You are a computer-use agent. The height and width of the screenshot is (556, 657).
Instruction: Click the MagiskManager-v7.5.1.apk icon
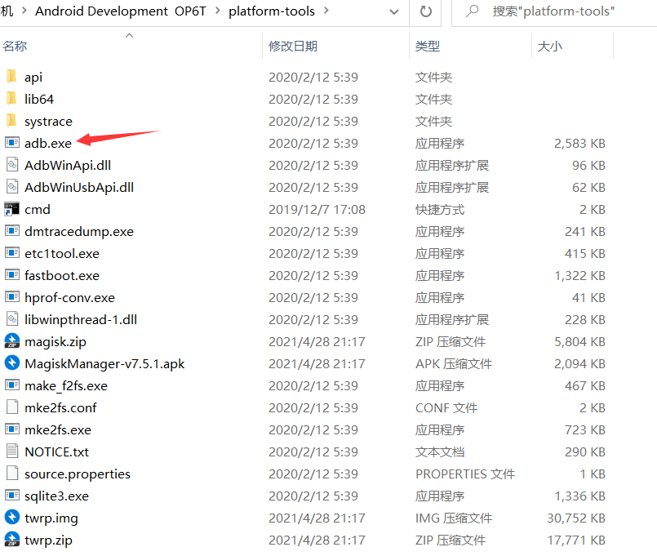(x=12, y=363)
